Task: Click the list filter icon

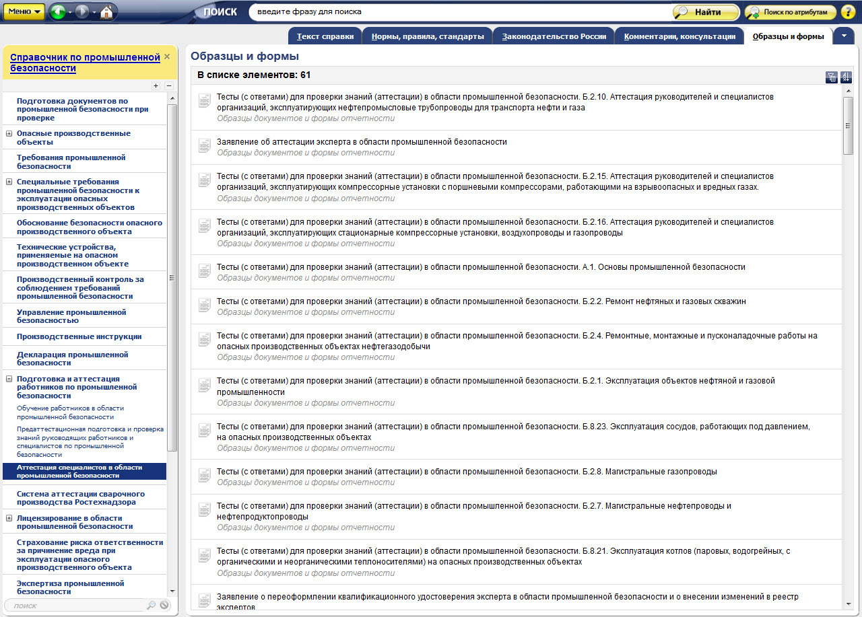Action: click(x=832, y=77)
